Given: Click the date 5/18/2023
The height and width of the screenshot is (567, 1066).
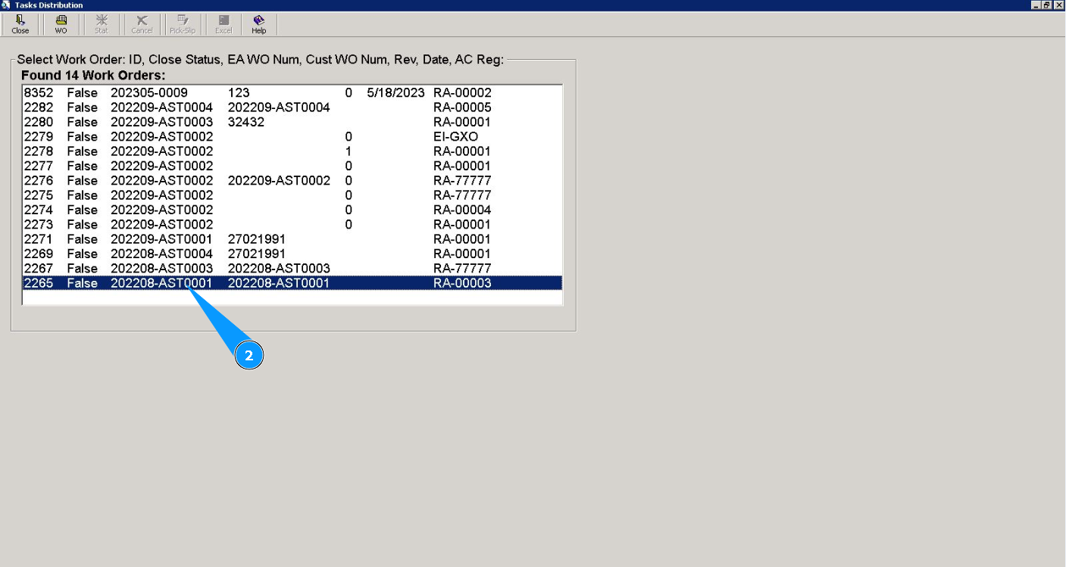Looking at the screenshot, I should coord(396,92).
